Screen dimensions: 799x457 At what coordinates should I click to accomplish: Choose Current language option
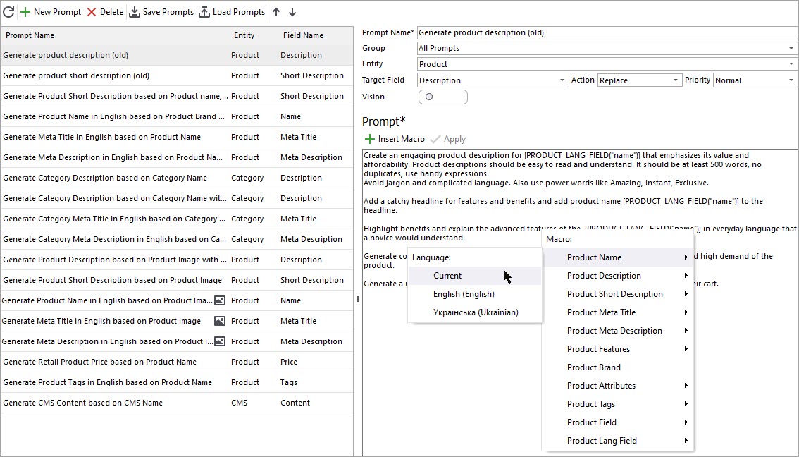click(x=475, y=276)
